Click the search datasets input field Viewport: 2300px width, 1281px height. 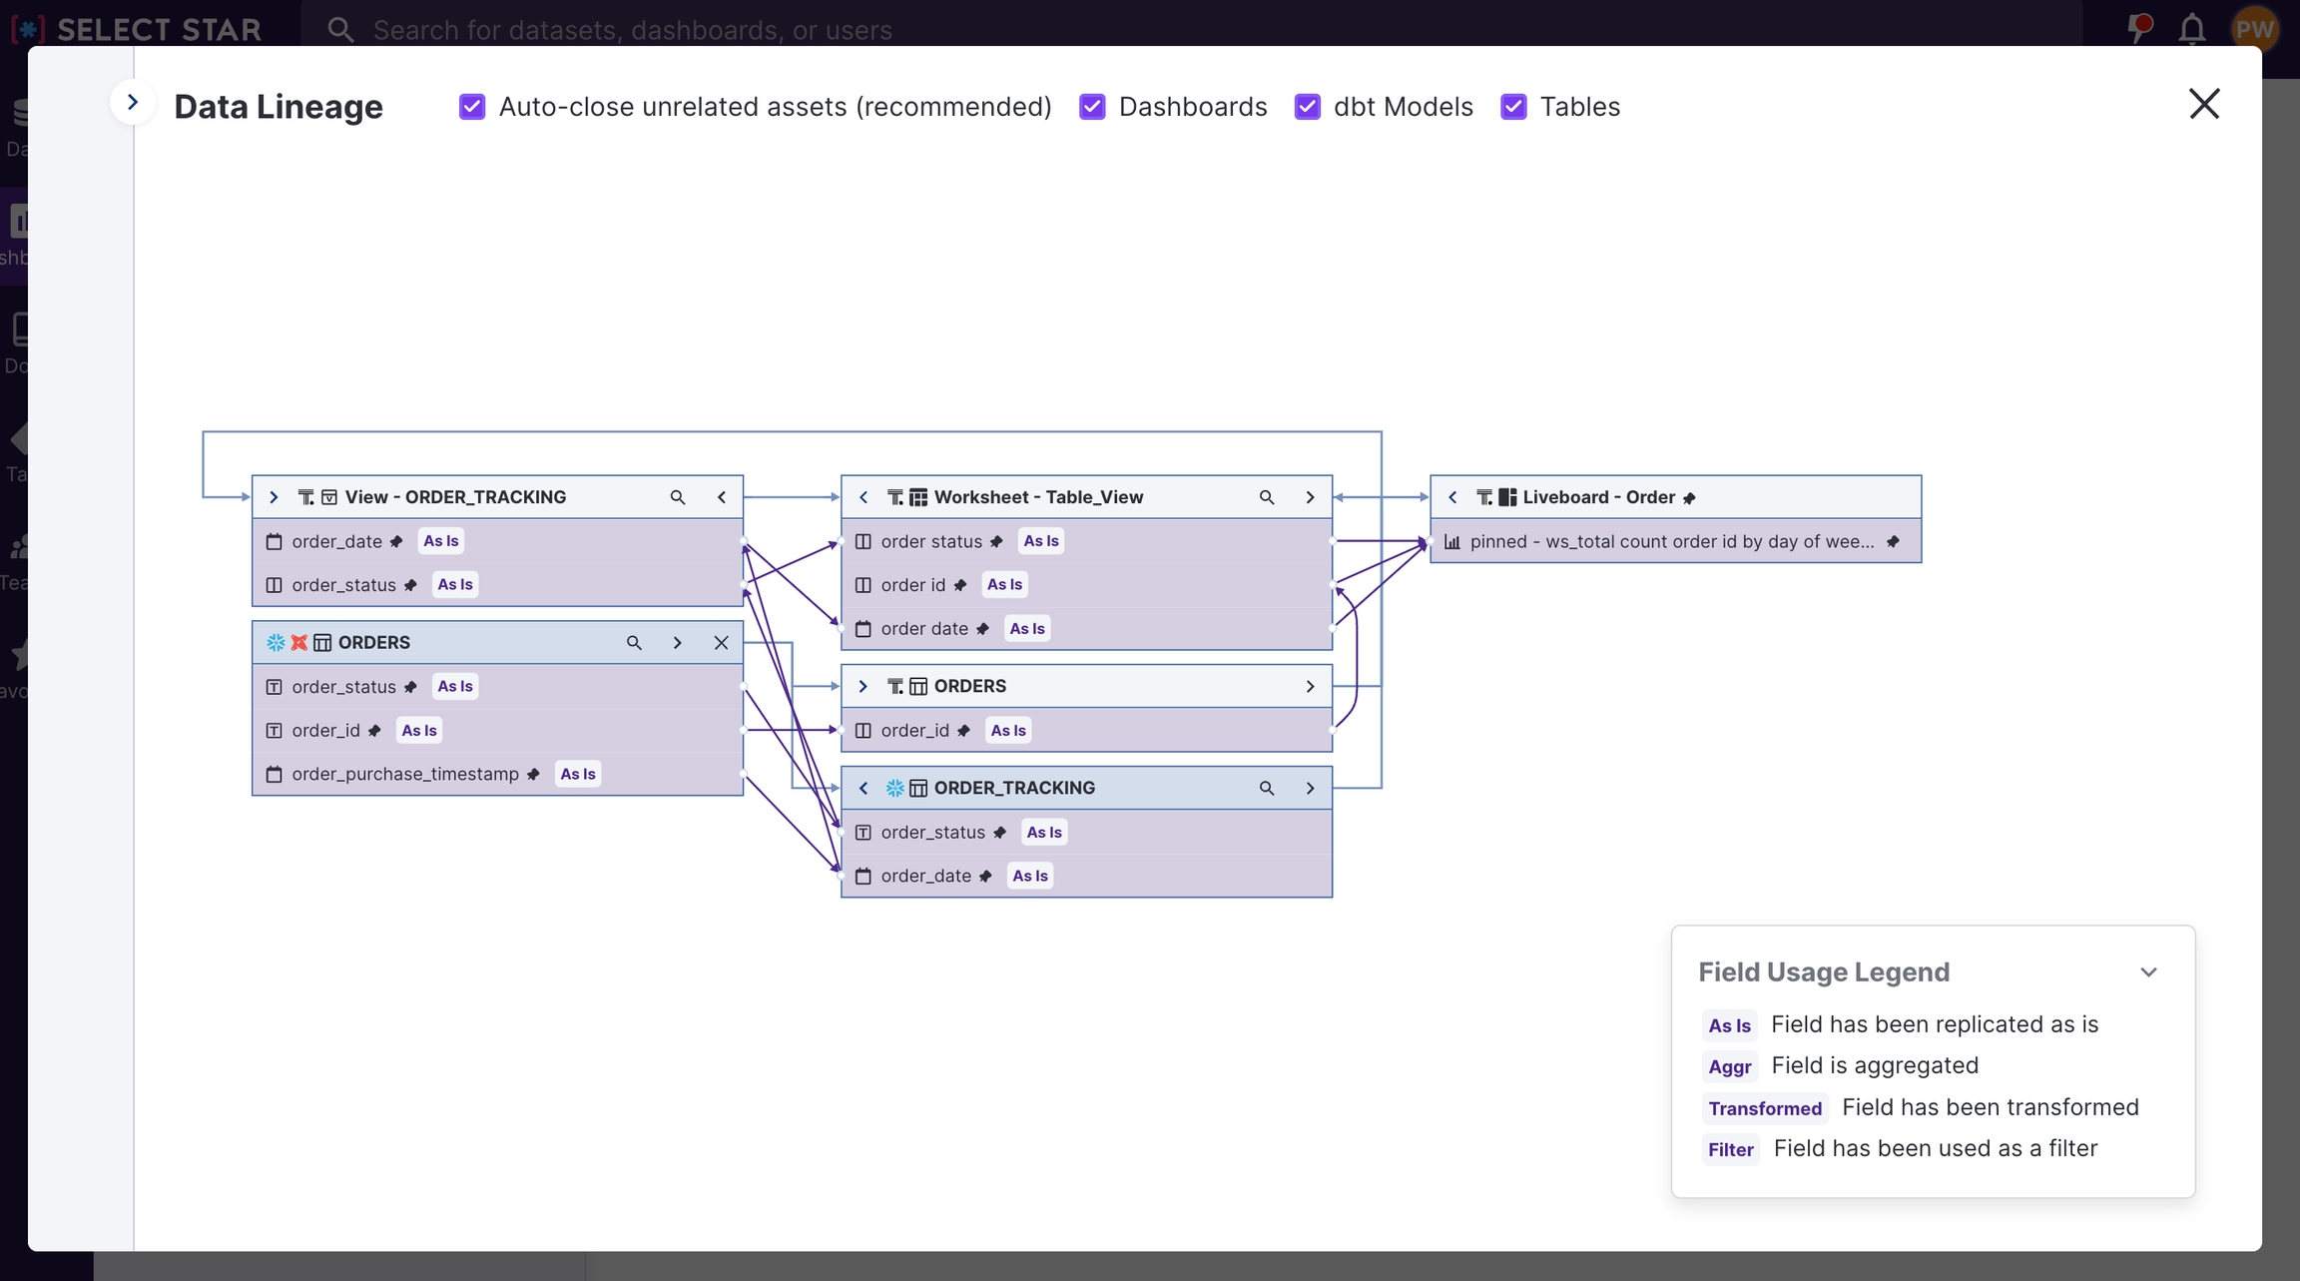(633, 30)
